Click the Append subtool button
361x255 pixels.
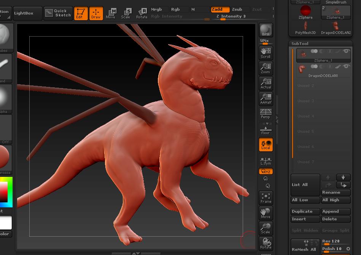[336, 212]
